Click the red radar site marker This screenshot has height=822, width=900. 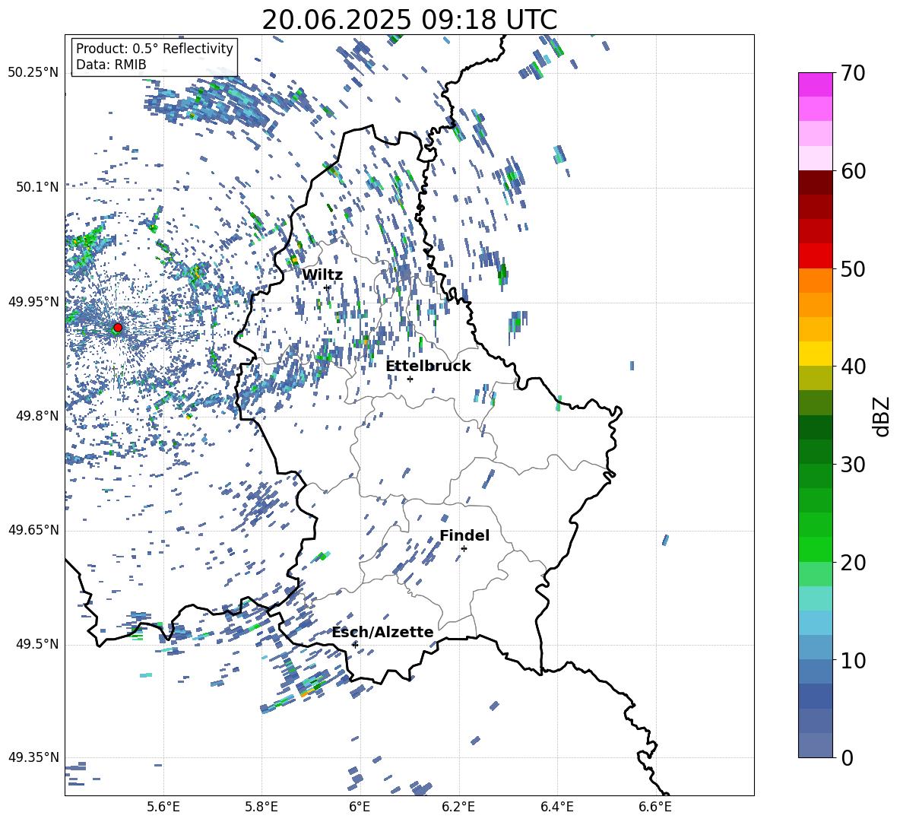pyautogui.click(x=118, y=328)
